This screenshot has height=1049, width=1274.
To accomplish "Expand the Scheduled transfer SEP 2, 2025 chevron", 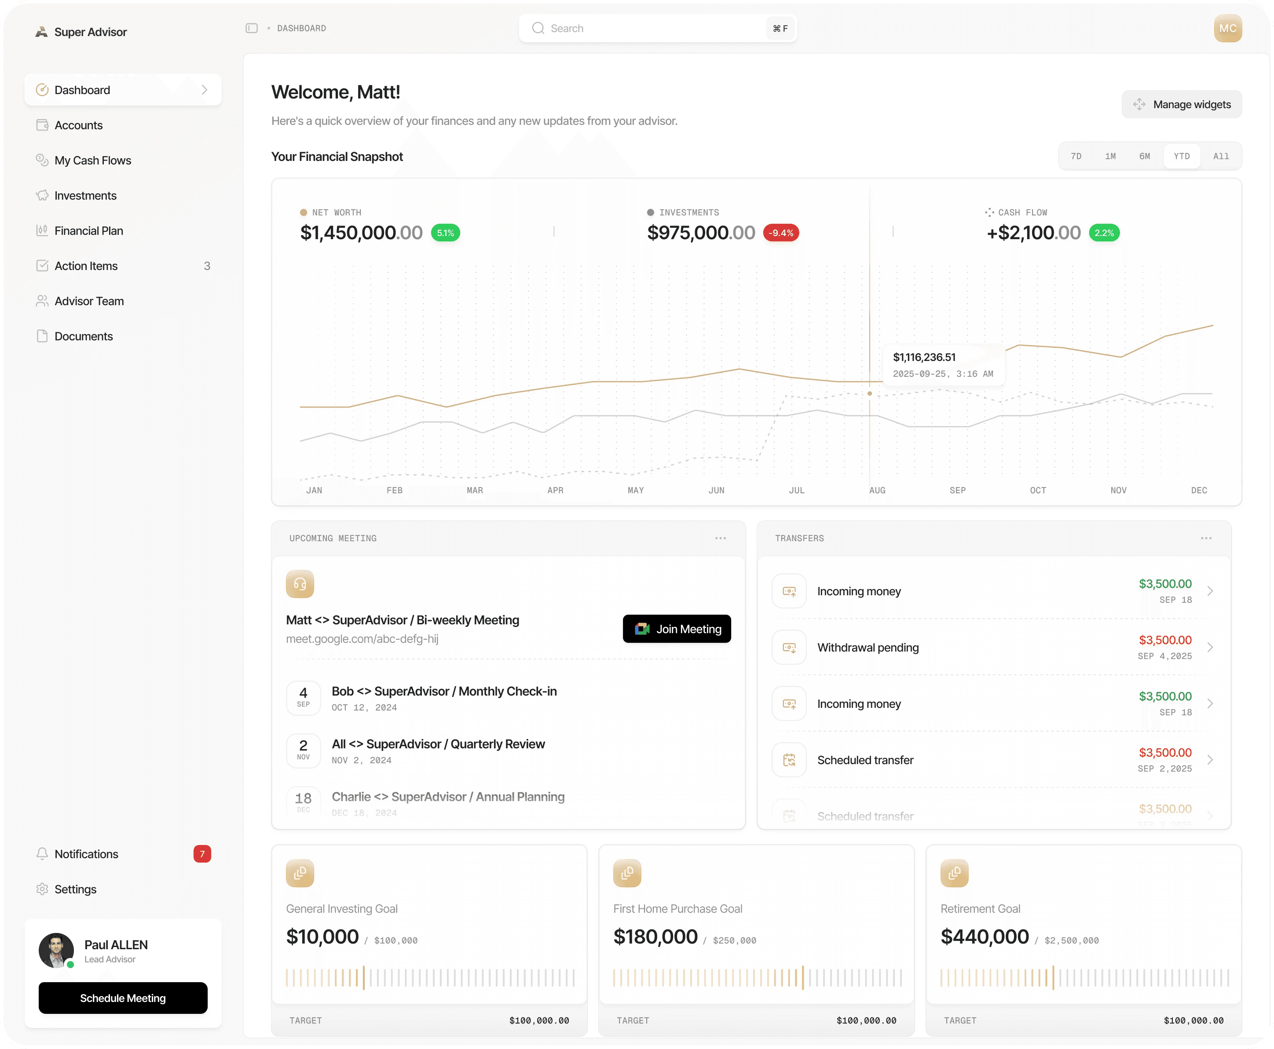I will click(x=1210, y=760).
